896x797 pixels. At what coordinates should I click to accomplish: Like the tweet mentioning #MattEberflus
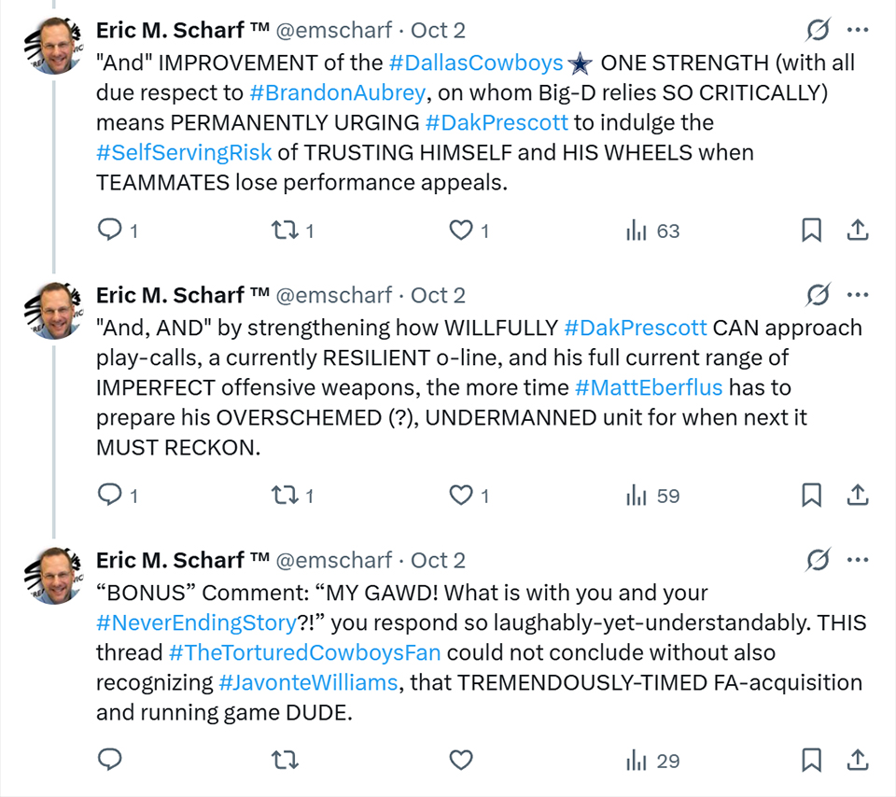pyautogui.click(x=461, y=496)
